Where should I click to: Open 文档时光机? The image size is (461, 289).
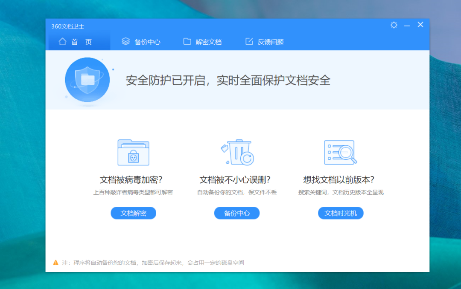(340, 213)
